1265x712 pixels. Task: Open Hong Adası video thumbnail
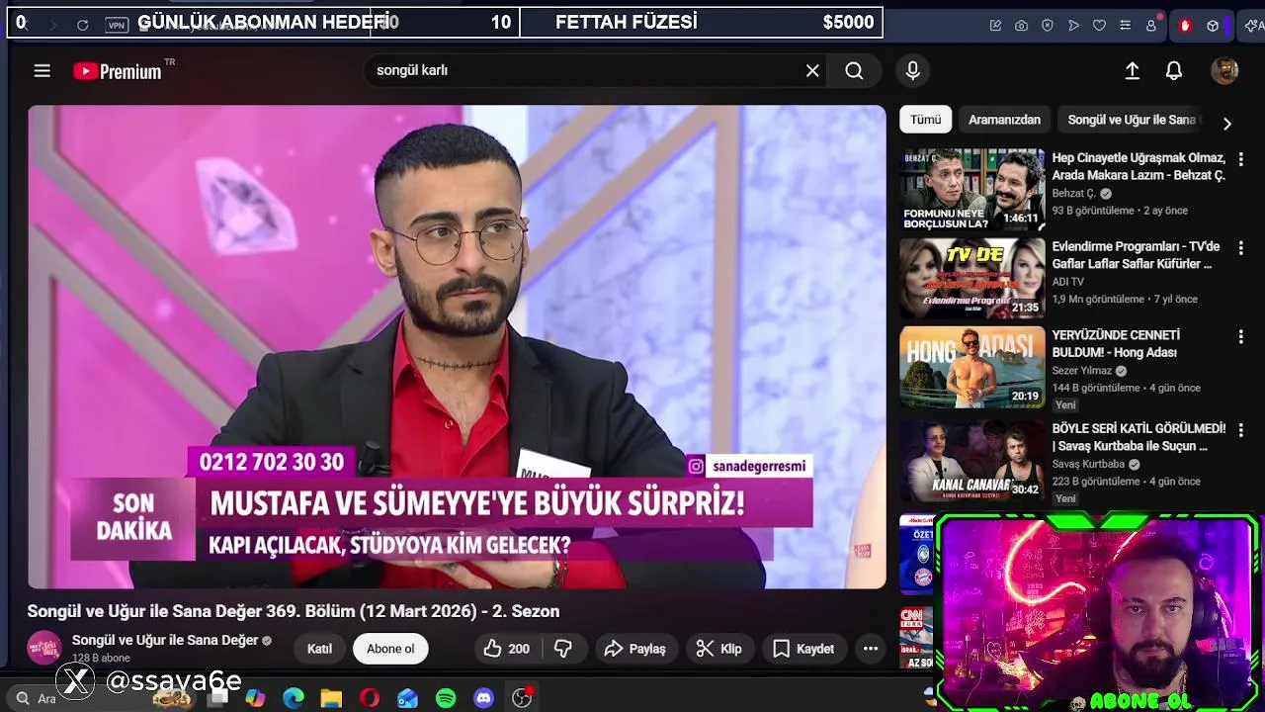pyautogui.click(x=971, y=367)
